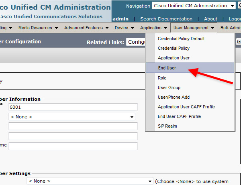This screenshot has height=185, width=241.
Task: Select Role menu entry
Action: click(x=190, y=78)
